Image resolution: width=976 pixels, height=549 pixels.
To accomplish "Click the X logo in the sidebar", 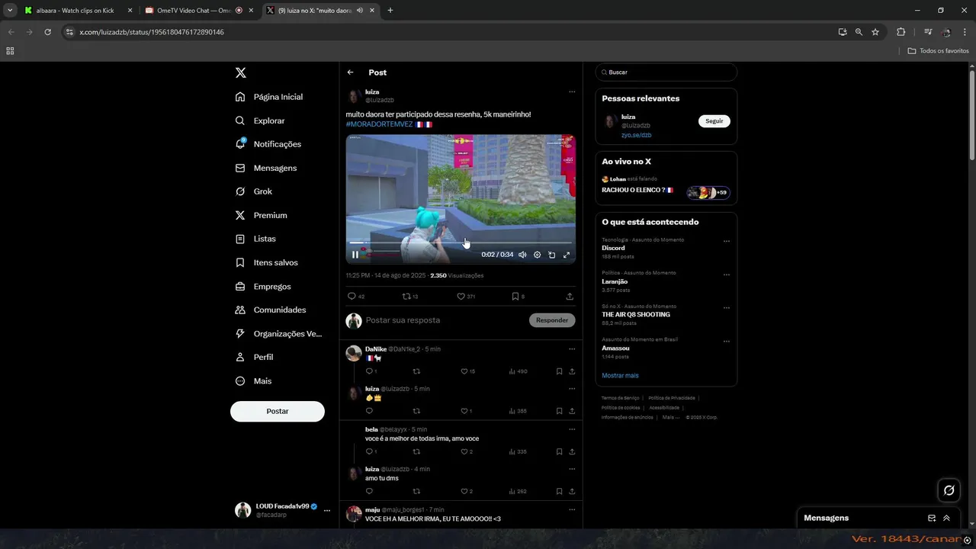I will [x=240, y=72].
